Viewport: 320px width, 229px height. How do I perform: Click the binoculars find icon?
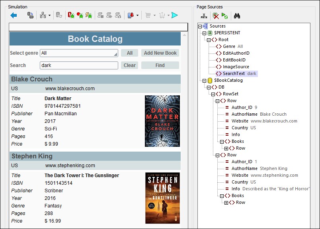(237, 16)
